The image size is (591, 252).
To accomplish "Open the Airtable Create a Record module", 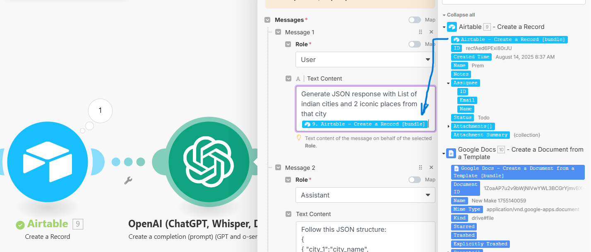I will coord(48,162).
